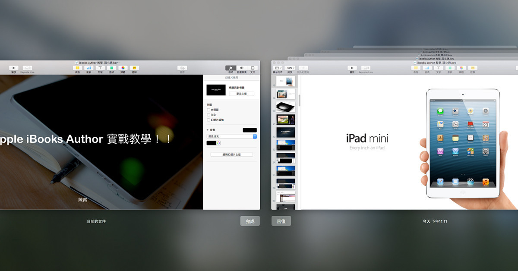This screenshot has width=518, height=271.
Task: Open the color wheel next to black fill swatch
Action: [x=218, y=143]
